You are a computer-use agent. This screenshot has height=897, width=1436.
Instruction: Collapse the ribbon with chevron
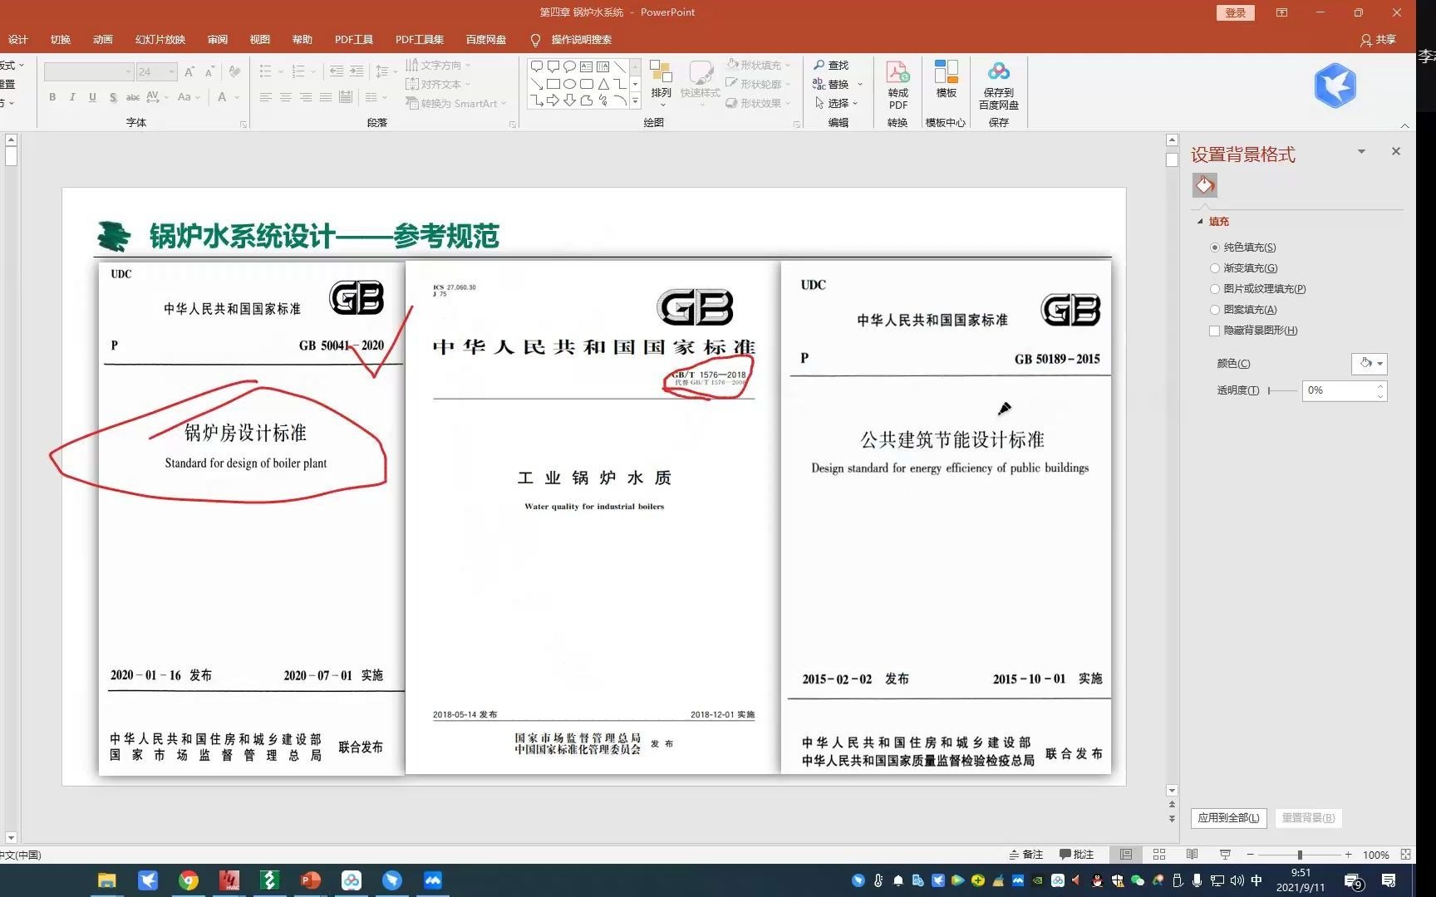pos(1404,125)
